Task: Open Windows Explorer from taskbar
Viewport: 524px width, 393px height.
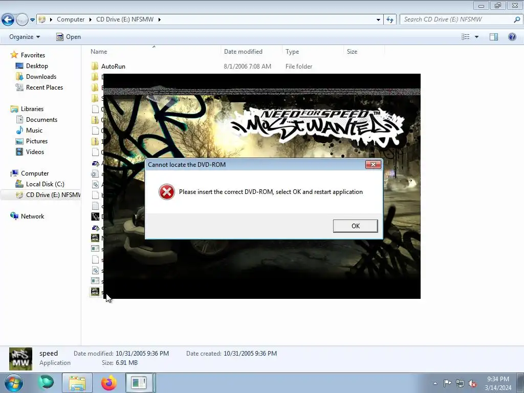Action: (x=77, y=383)
